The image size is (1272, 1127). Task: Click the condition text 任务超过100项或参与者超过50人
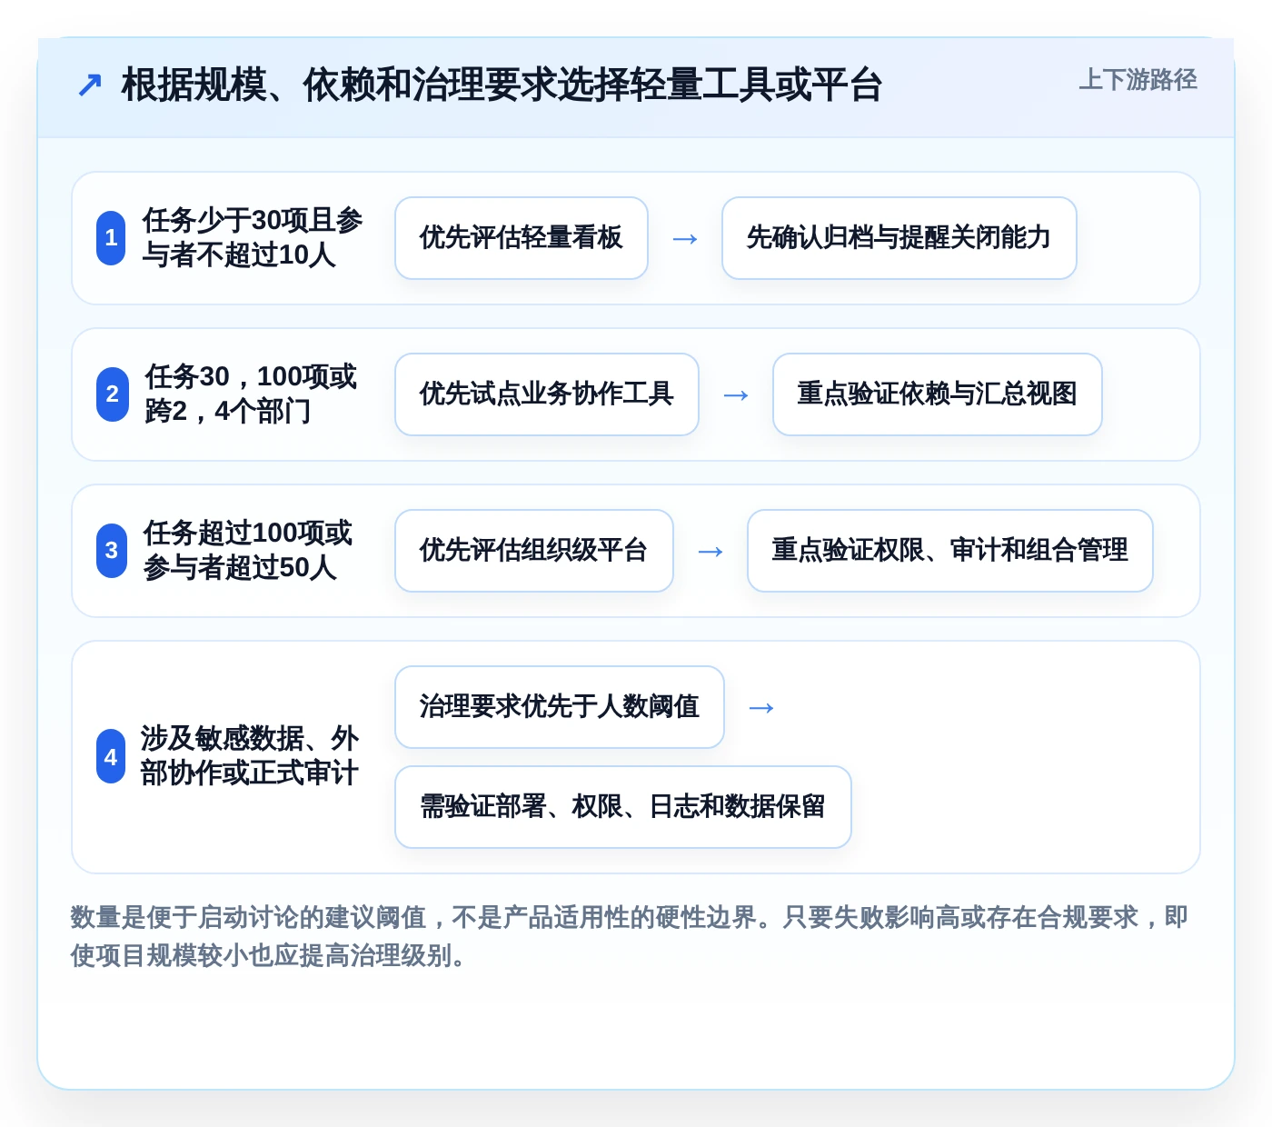(x=248, y=551)
